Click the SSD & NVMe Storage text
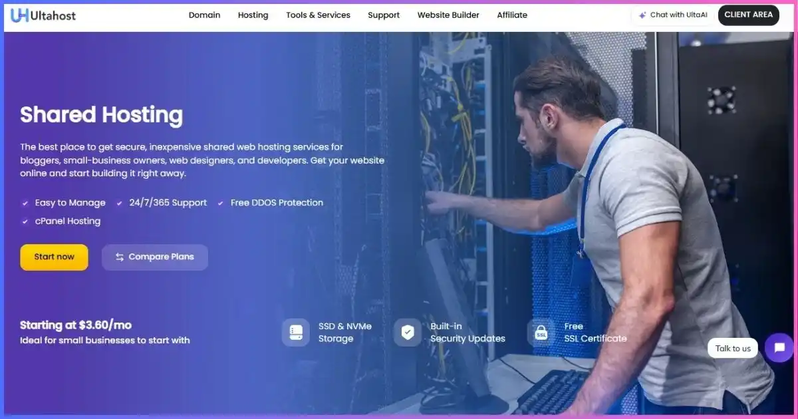The width and height of the screenshot is (798, 419). click(345, 333)
